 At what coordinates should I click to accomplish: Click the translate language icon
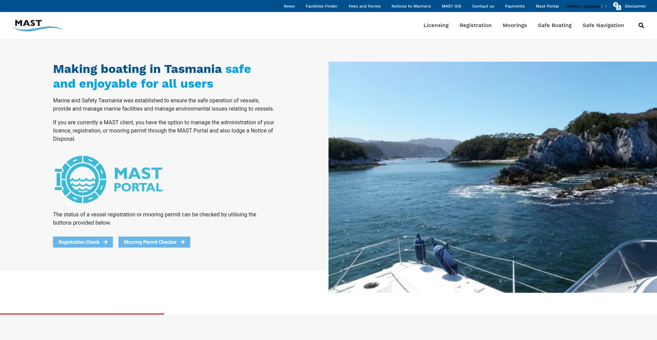tap(617, 6)
